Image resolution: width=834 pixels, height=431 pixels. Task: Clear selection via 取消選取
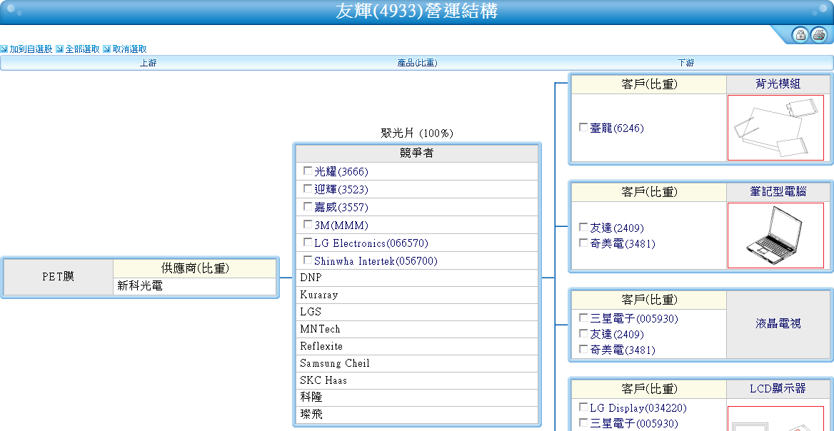(129, 49)
